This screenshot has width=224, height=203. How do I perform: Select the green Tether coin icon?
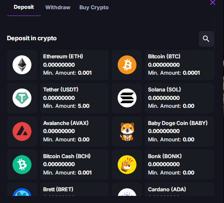[22, 98]
